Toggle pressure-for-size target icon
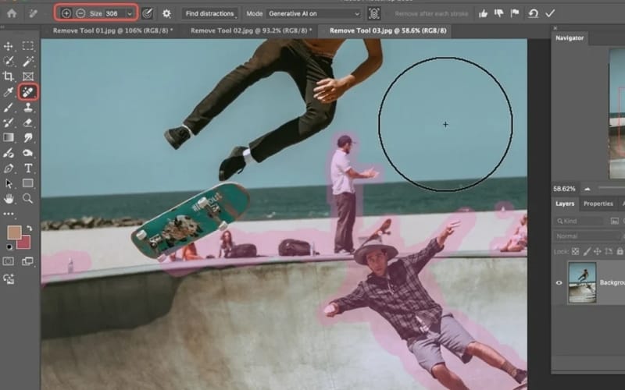Viewport: 625px width, 390px height. coord(148,13)
